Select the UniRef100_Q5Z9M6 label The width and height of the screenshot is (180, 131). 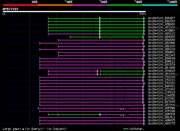(161, 43)
